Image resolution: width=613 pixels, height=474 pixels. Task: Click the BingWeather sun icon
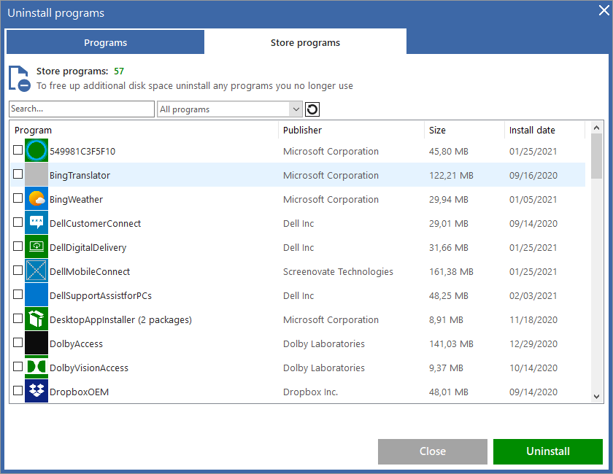(36, 198)
